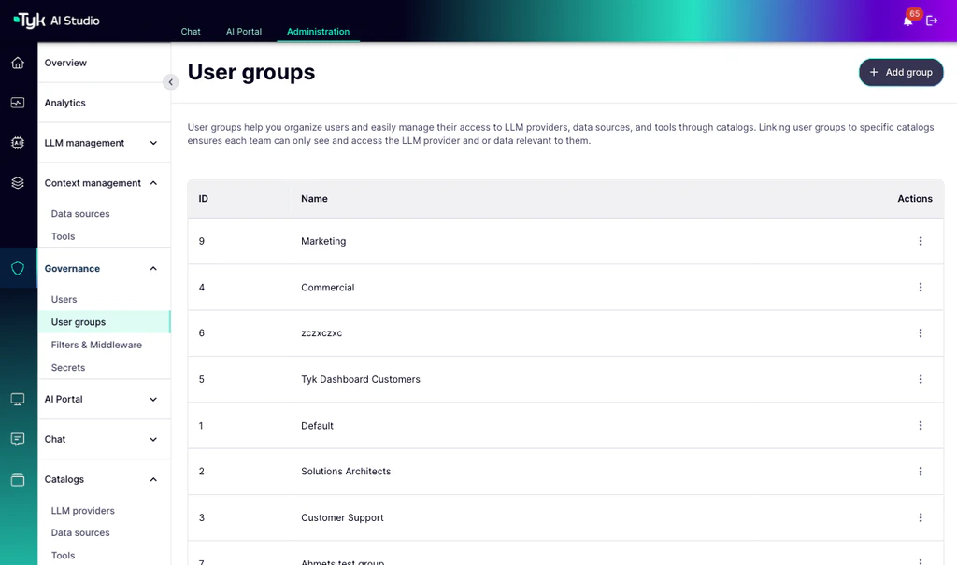Select the layers stack icon in the rail
The height and width of the screenshot is (565, 957).
(x=17, y=183)
